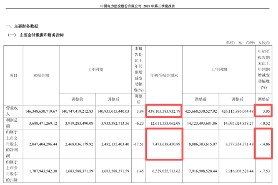Click the subheading 主要会计数据和财务指标
This screenshot has width=278, height=185.
43,35
